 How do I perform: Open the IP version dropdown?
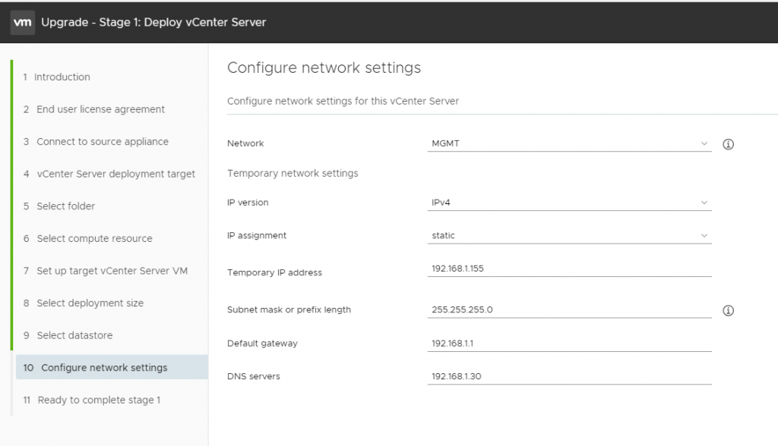(569, 203)
